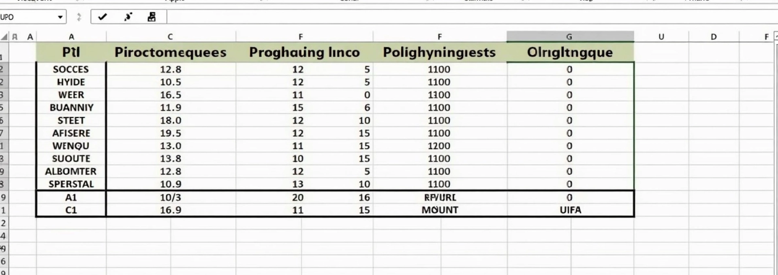Click the 19.5 value cell
778x275 pixels.
pyautogui.click(x=171, y=133)
